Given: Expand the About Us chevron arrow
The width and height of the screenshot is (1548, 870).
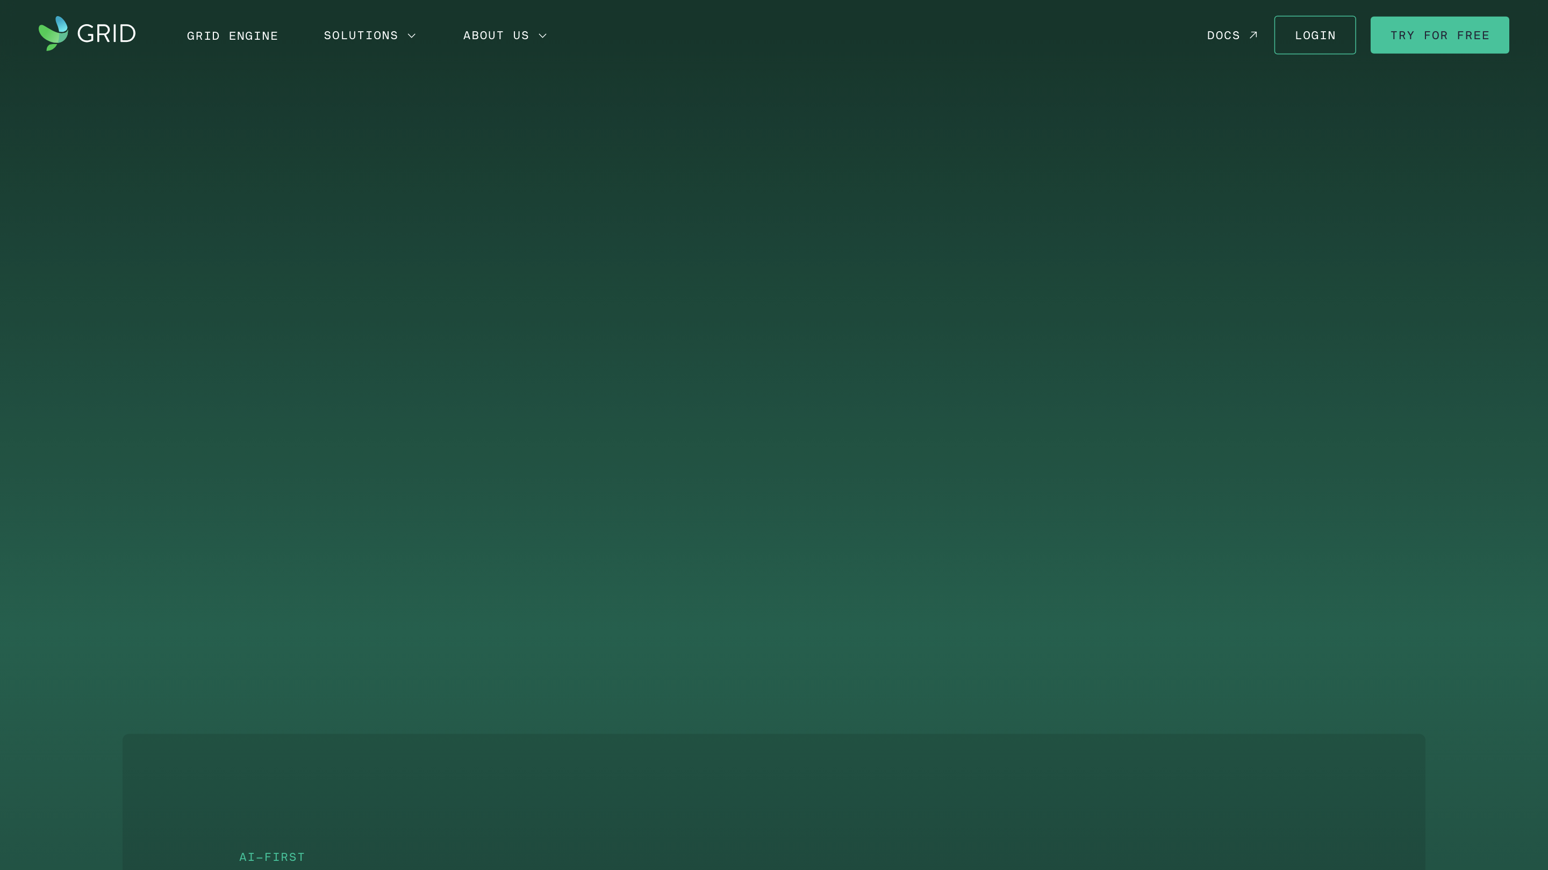Looking at the screenshot, I should tap(543, 36).
